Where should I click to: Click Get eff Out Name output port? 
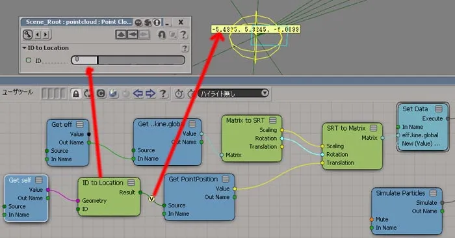tap(89, 142)
